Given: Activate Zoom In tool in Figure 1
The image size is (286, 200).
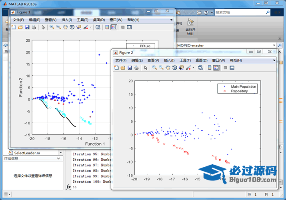Looking at the screenshot, I should pos(52,27).
